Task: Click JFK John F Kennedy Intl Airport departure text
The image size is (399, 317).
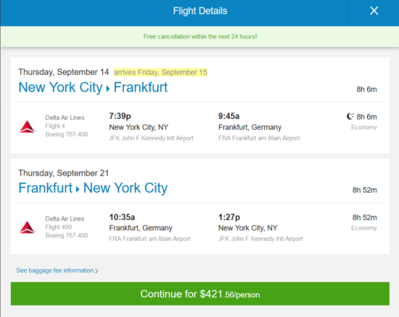Action: click(151, 138)
